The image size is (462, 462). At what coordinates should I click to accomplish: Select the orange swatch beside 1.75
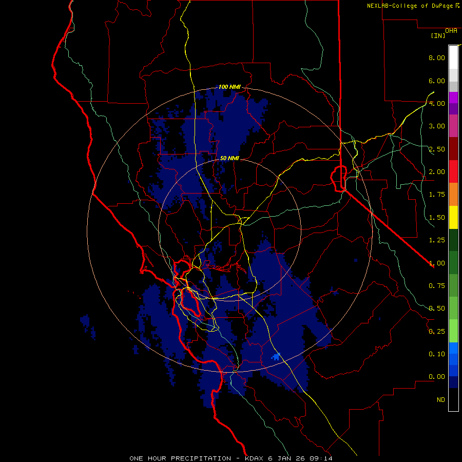coord(453,195)
